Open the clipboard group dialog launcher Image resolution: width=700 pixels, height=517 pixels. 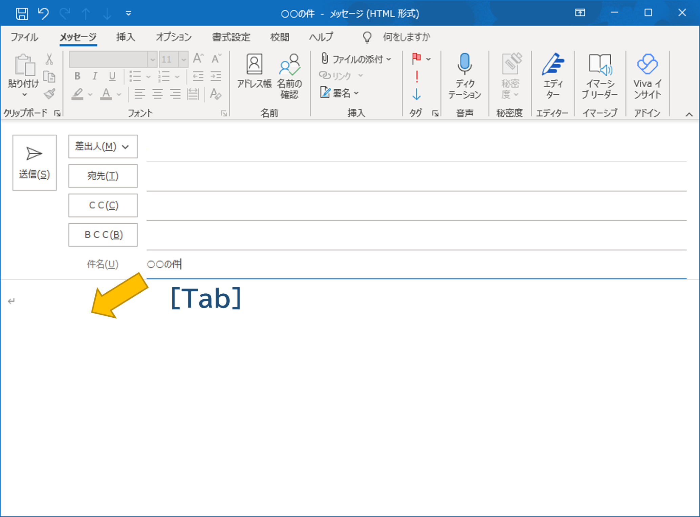coord(58,114)
